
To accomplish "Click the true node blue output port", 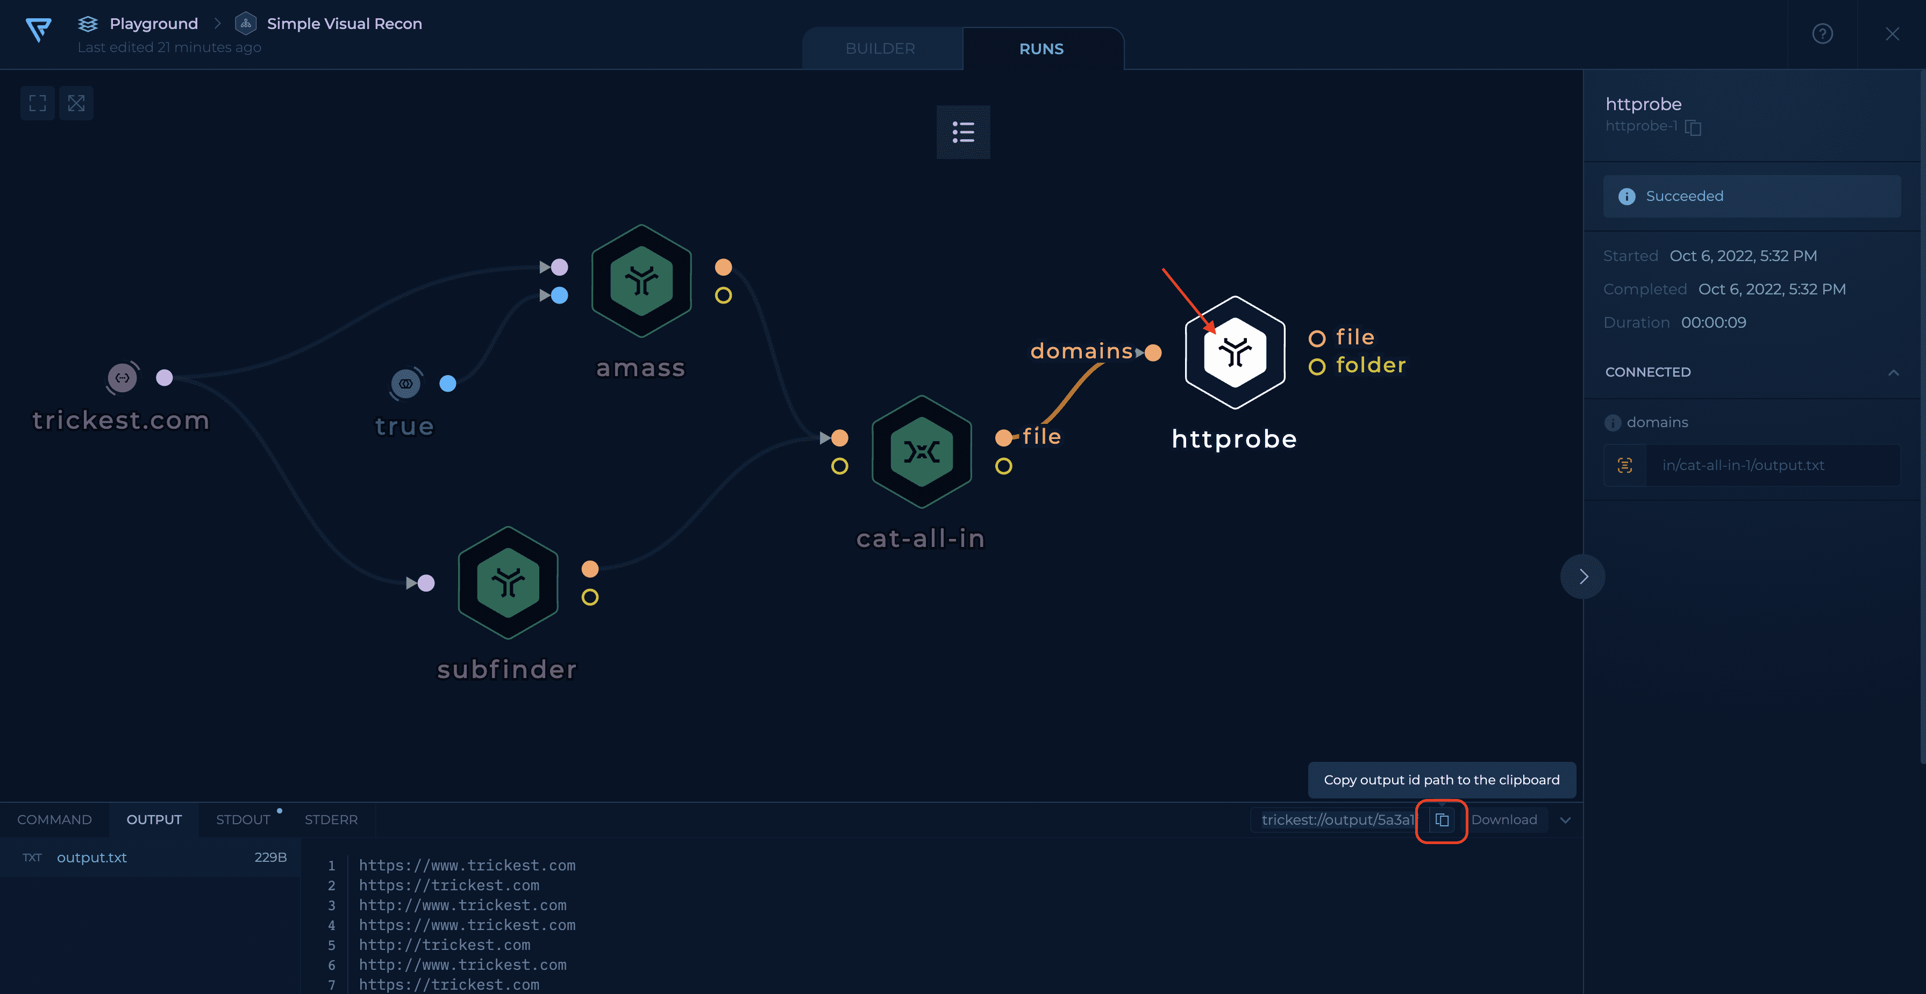I will coord(448,384).
